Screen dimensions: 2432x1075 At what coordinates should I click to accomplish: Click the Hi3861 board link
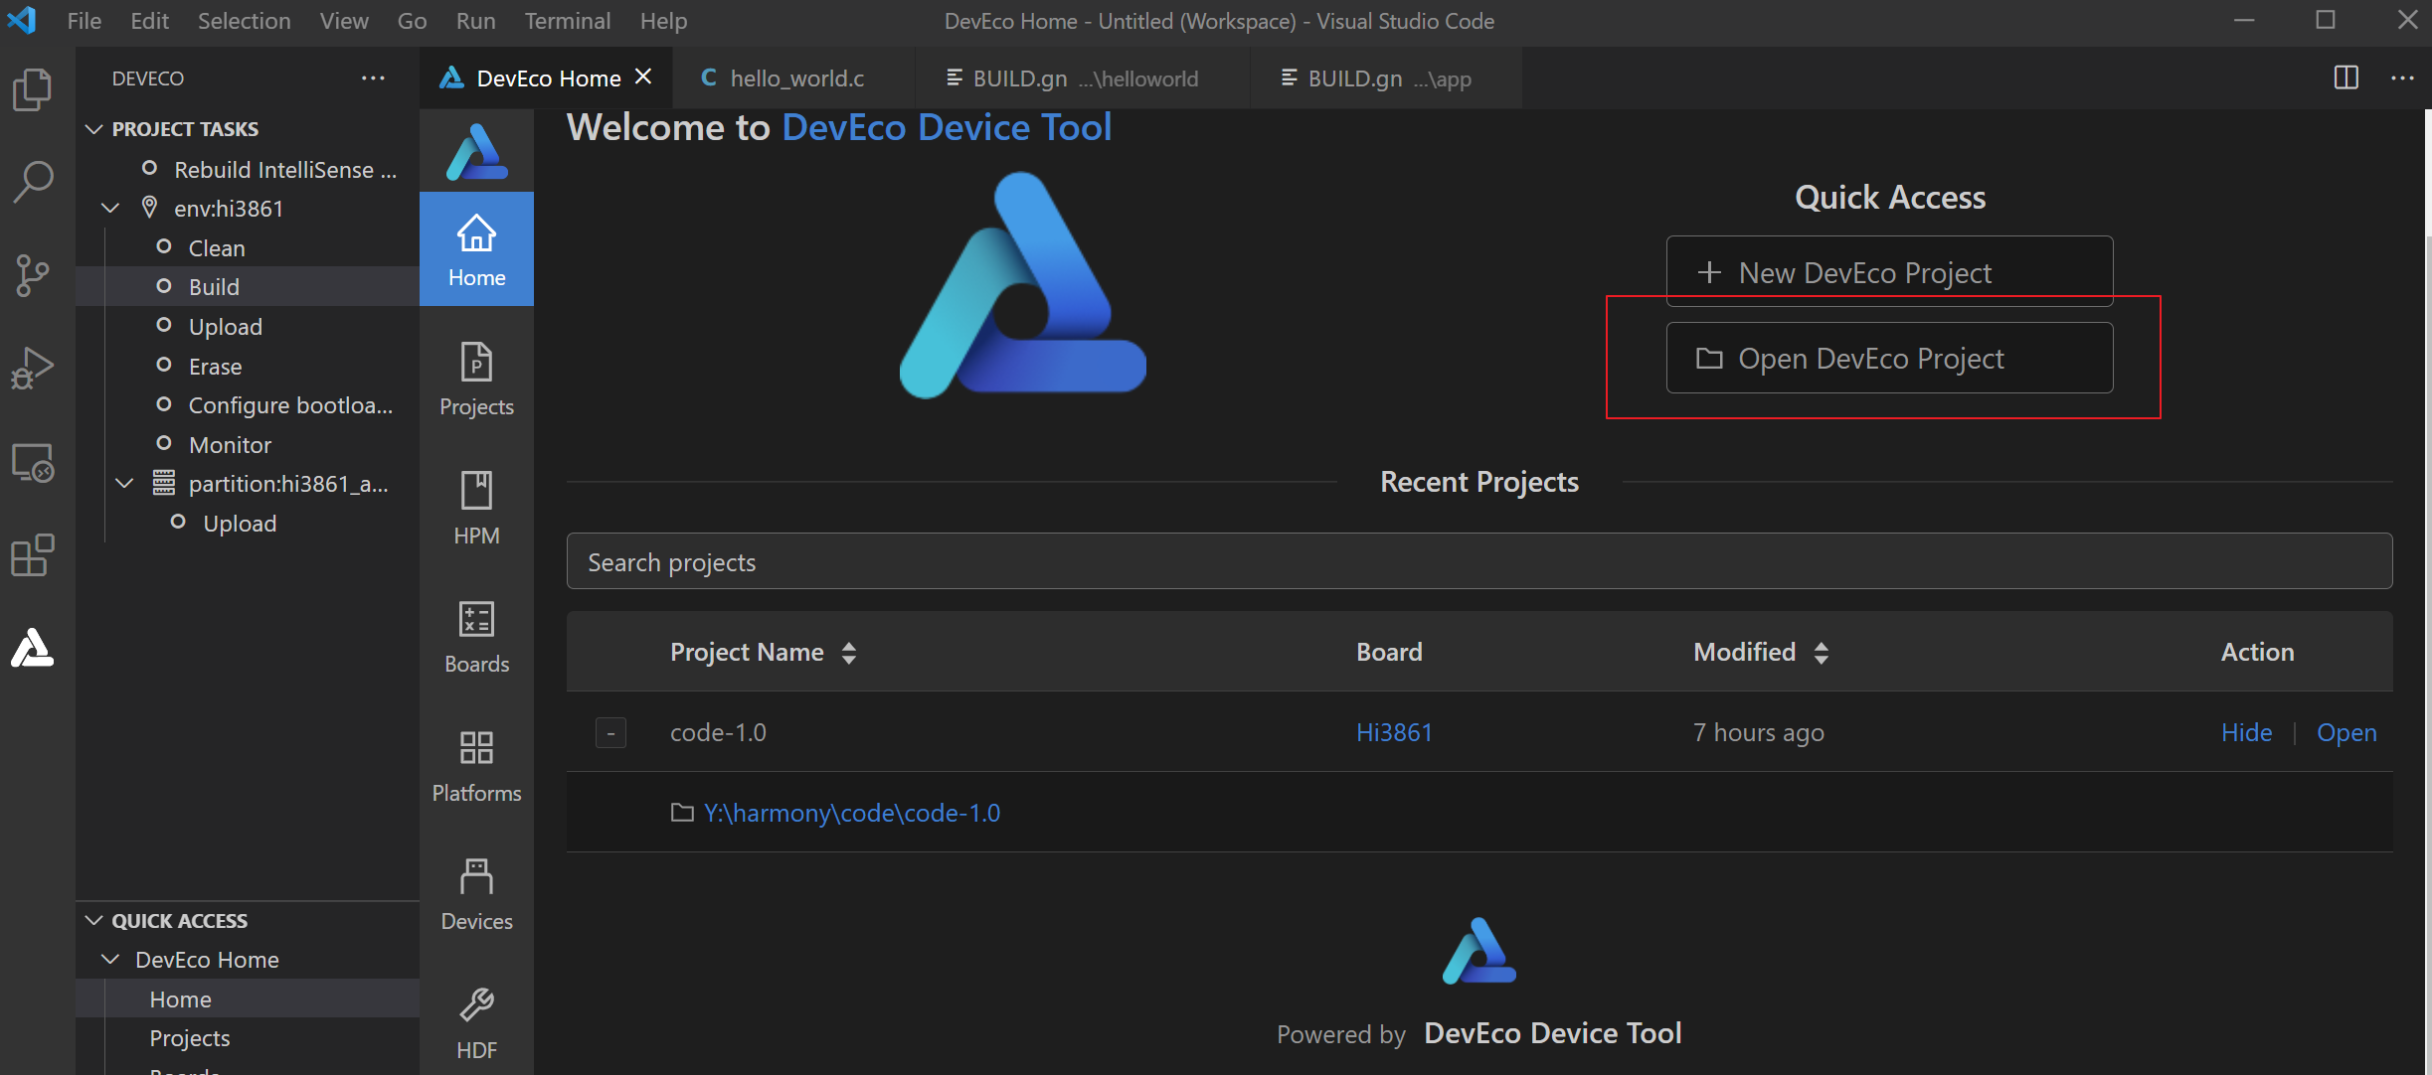[1393, 731]
